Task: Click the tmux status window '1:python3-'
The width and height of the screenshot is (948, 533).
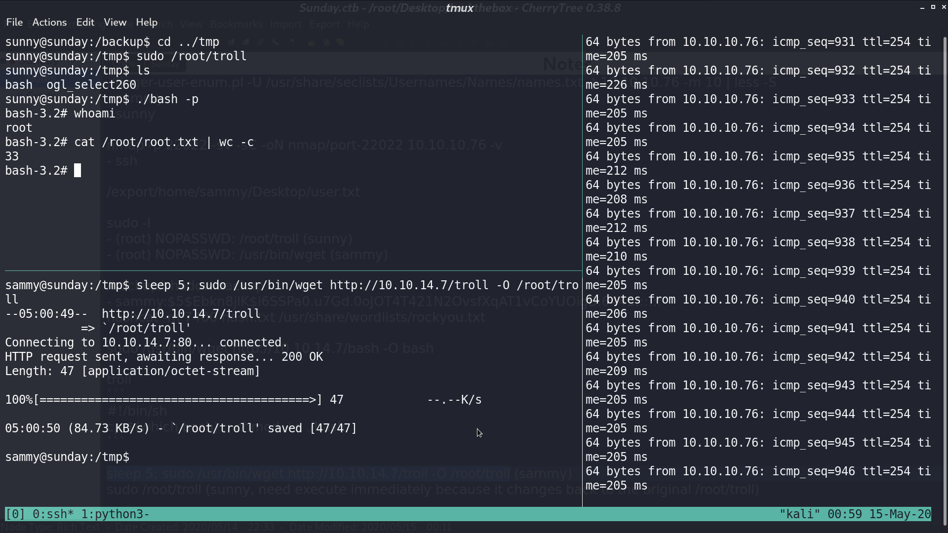Action: point(115,514)
